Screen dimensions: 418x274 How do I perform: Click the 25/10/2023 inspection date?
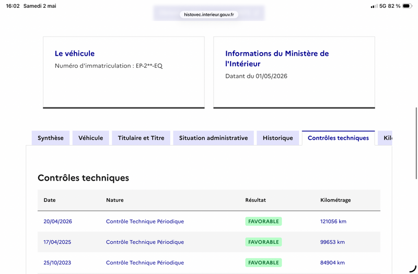tap(57, 263)
